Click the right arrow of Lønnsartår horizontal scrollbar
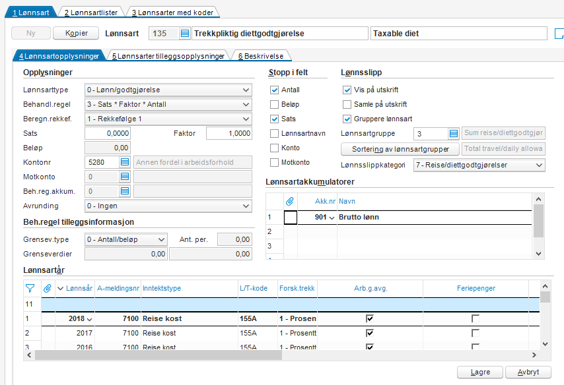 pos(534,355)
